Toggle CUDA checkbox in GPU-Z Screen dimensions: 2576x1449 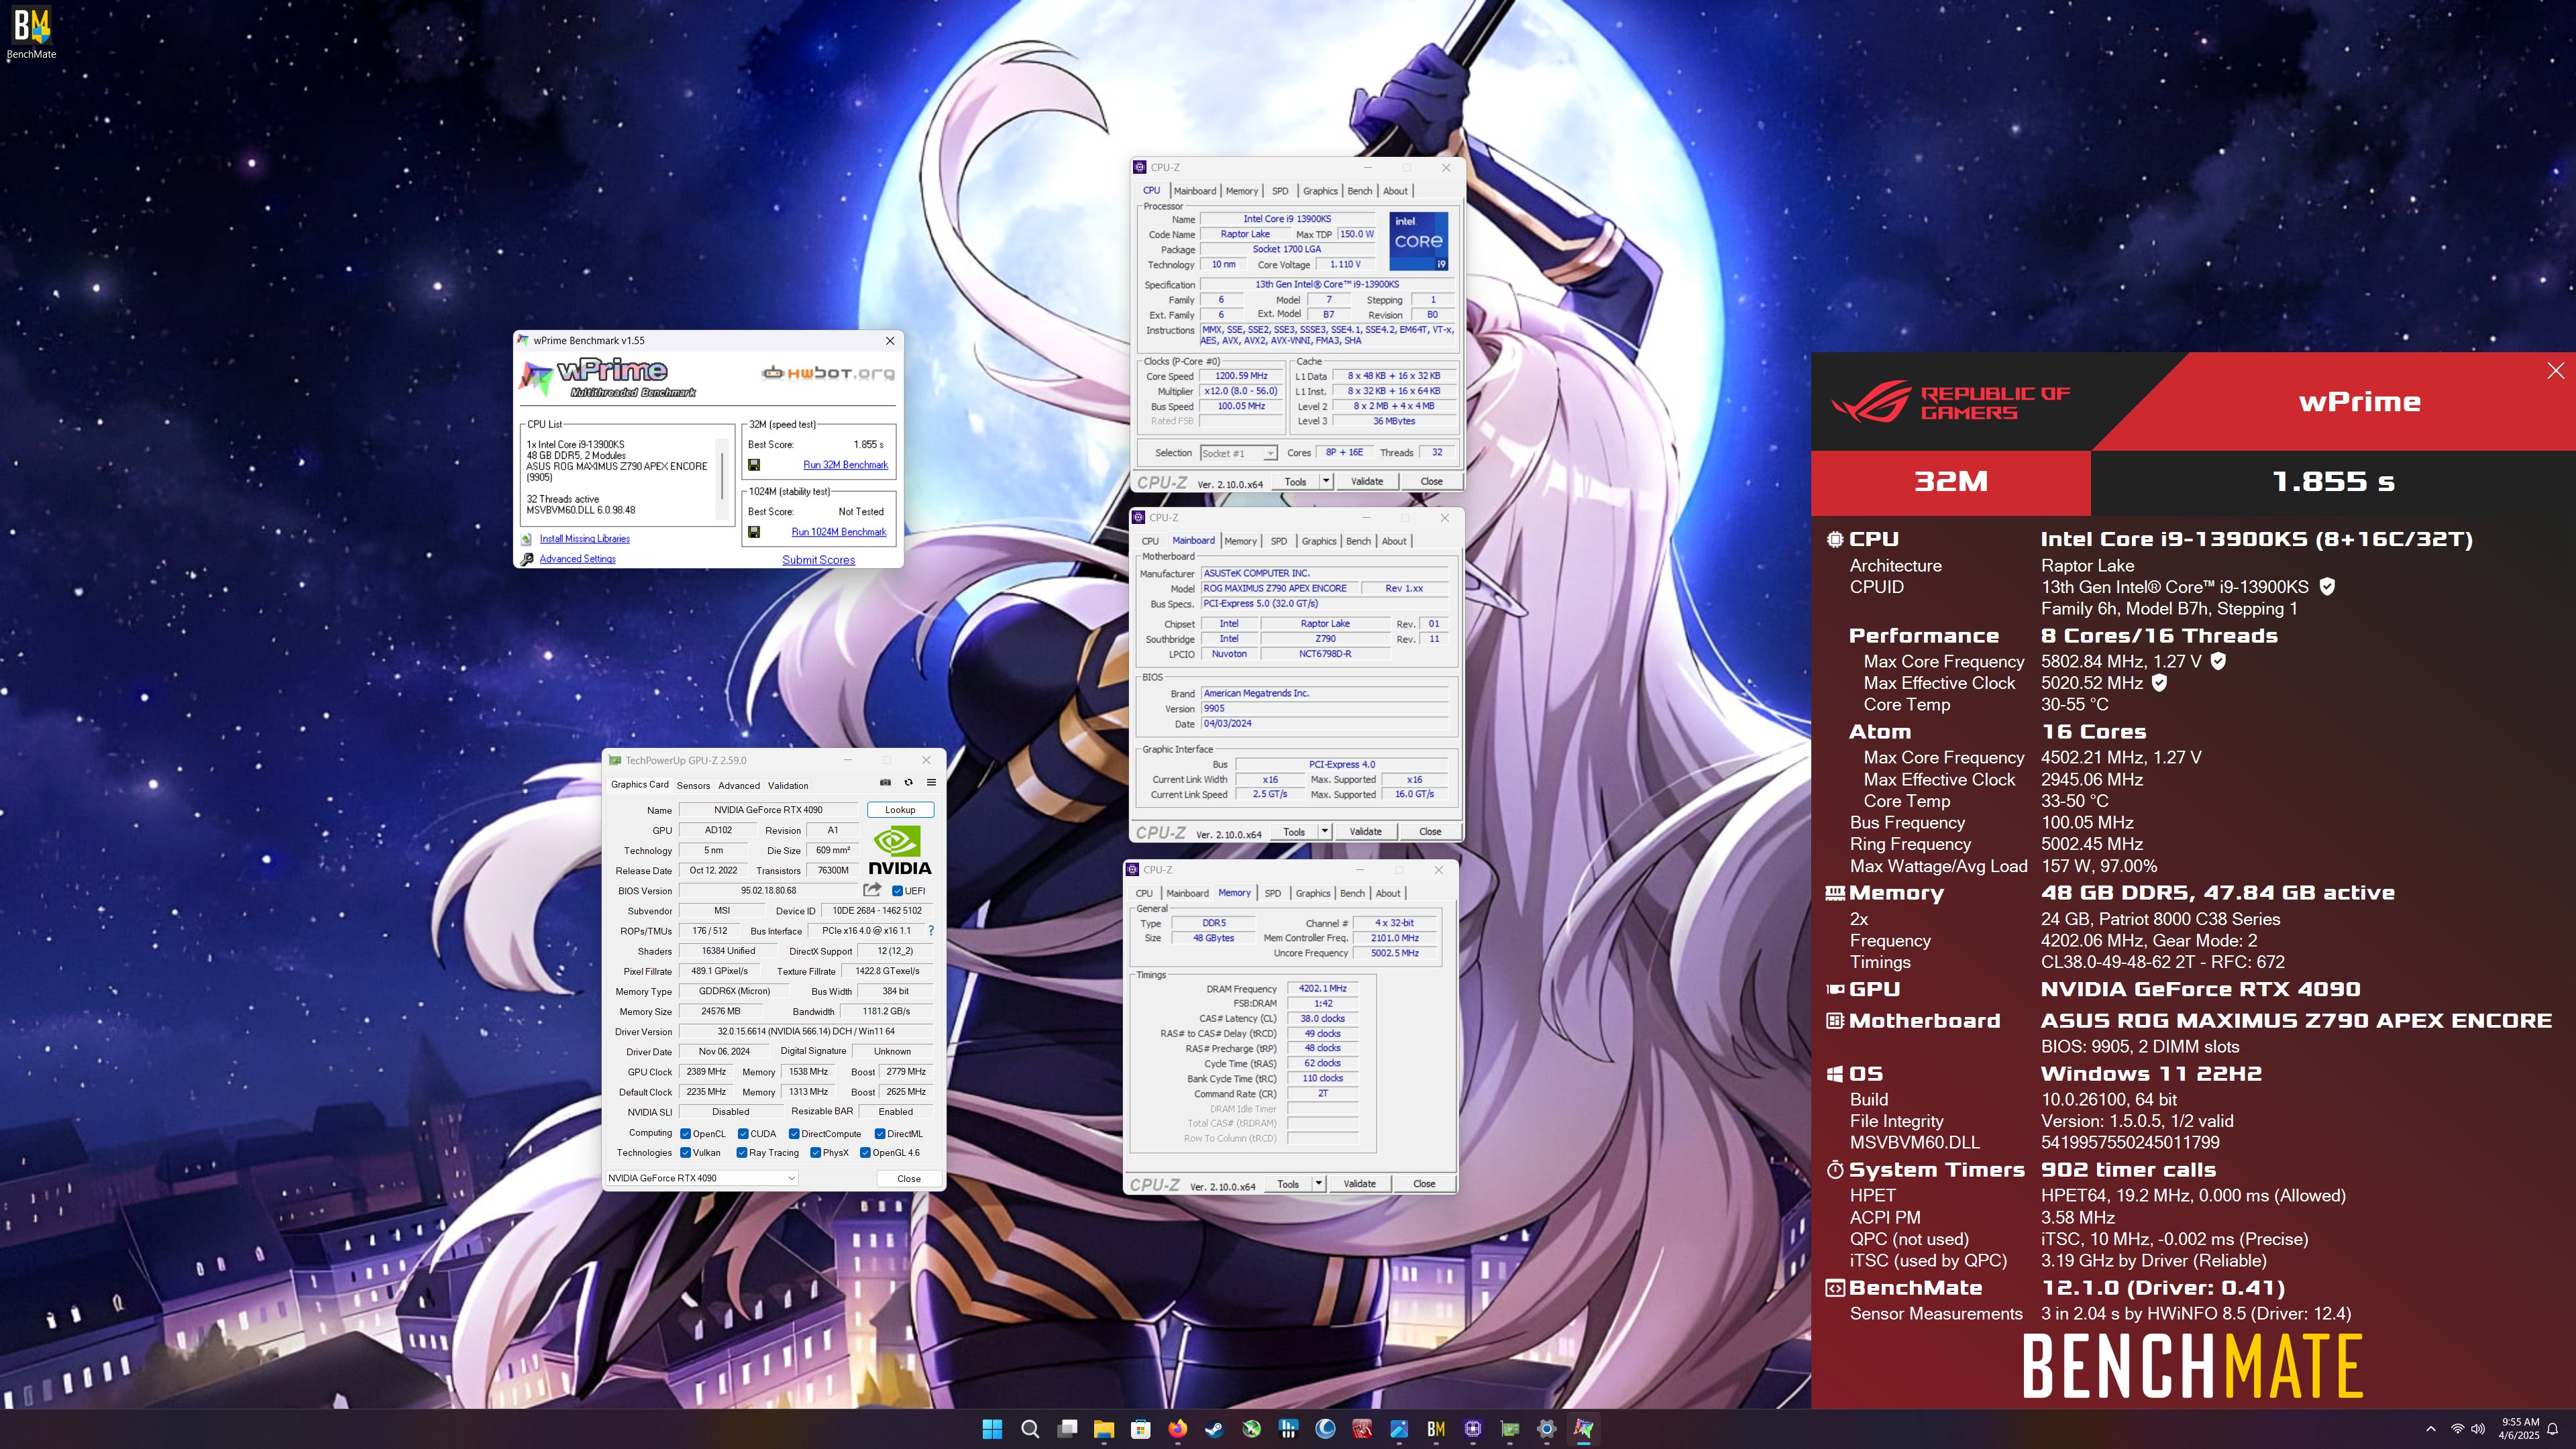pos(743,1134)
